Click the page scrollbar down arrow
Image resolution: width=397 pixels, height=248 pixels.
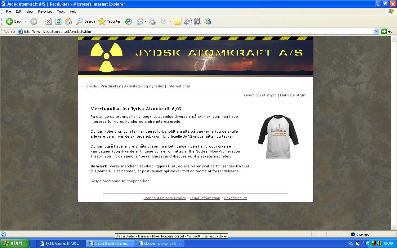394,227
